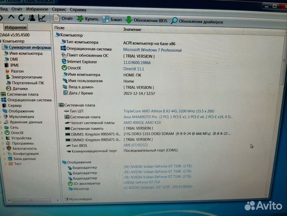Open the Справка menu

[78, 10]
